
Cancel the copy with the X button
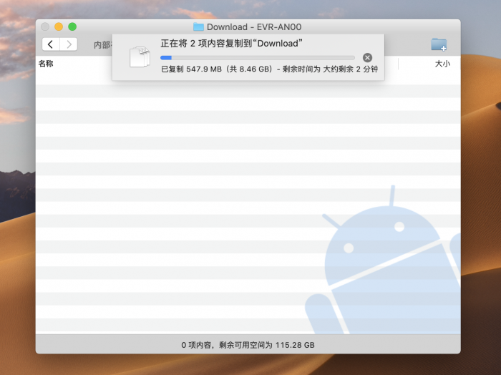367,57
